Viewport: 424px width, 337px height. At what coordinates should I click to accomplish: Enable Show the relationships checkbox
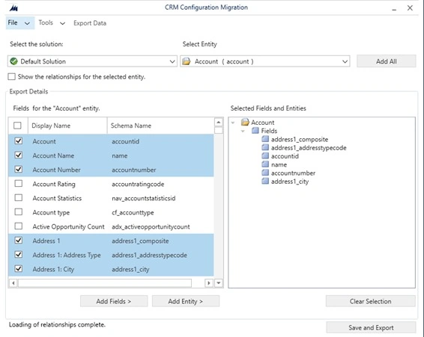(12, 77)
